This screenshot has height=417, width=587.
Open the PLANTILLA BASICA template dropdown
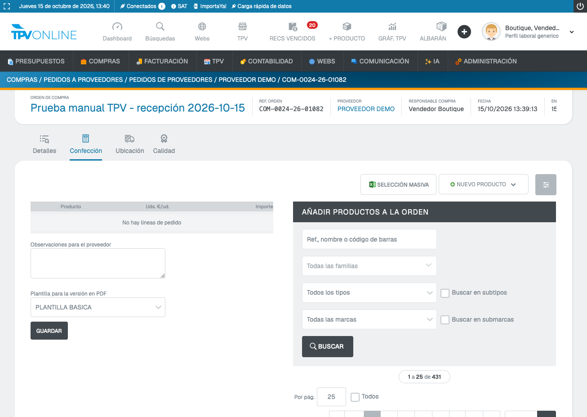coord(98,307)
